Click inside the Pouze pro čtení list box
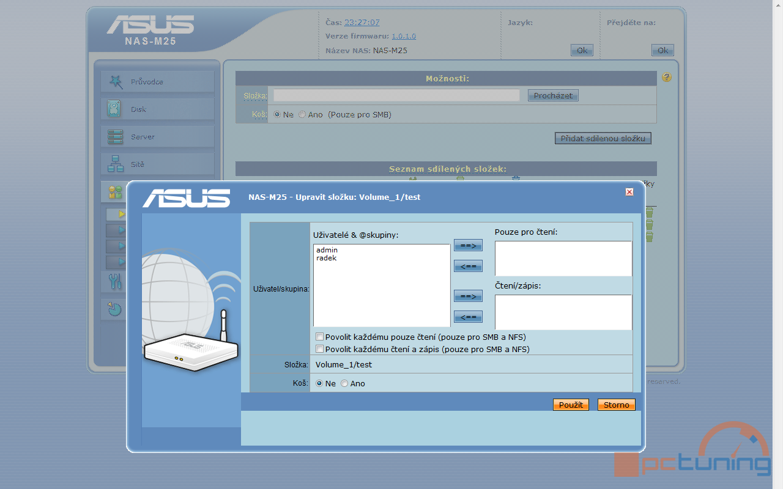783x489 pixels. 563,258
